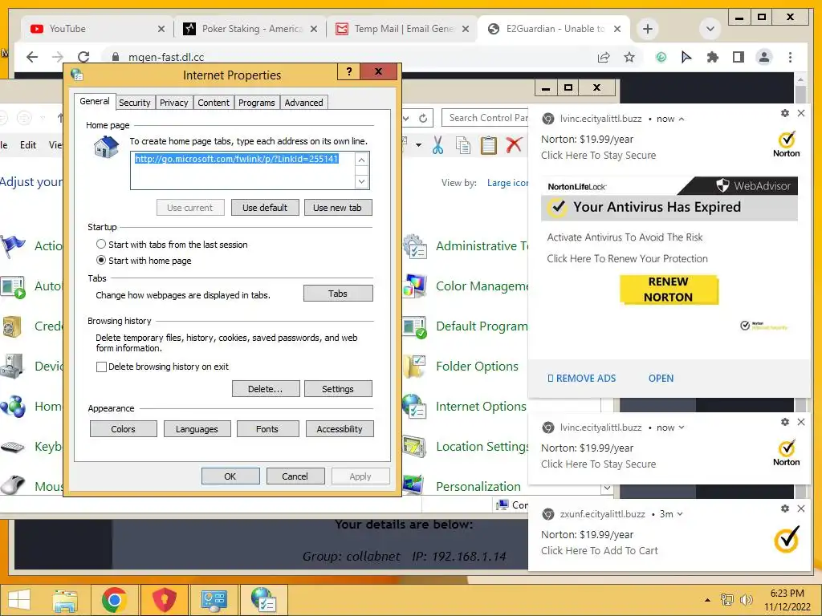This screenshot has height=616, width=822.
Task: Click help question mark in Internet Properties
Action: [x=349, y=71]
